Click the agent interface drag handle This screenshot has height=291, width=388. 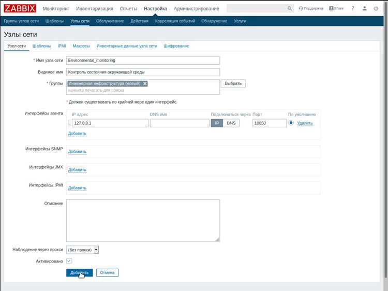(x=69, y=123)
